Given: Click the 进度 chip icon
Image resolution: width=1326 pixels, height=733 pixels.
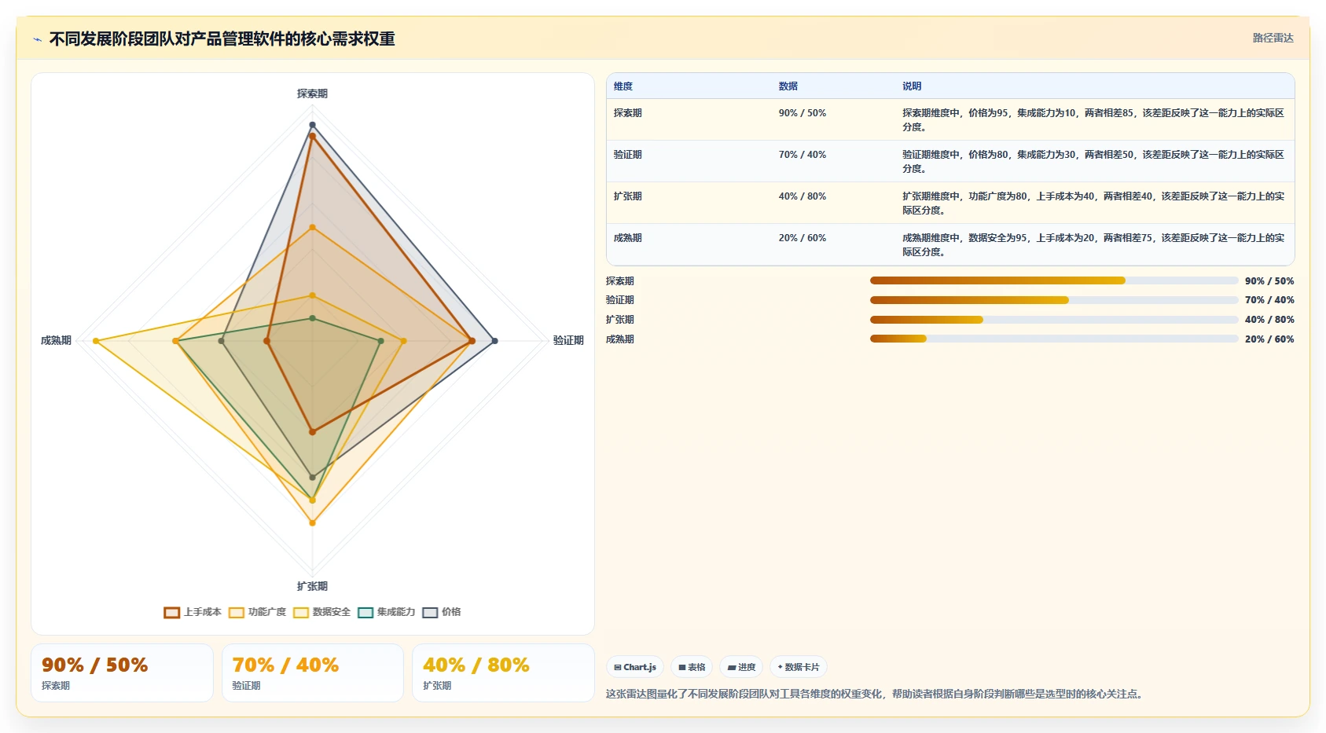Looking at the screenshot, I should point(732,668).
